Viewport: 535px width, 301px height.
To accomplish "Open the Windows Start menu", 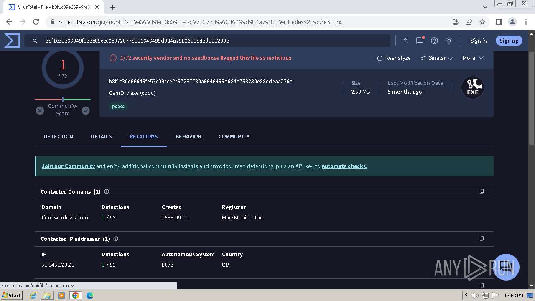I will pos(12,295).
